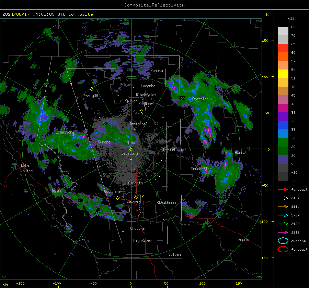Click the Didsbury radar site diamond marker
Viewport: 309px width, 288px height.
tap(131, 149)
